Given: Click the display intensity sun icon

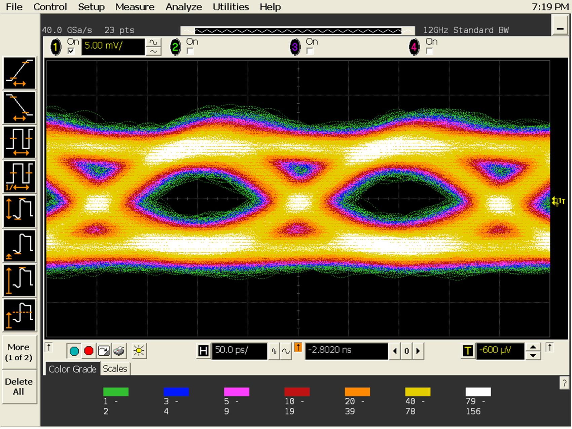Looking at the screenshot, I should click(139, 351).
